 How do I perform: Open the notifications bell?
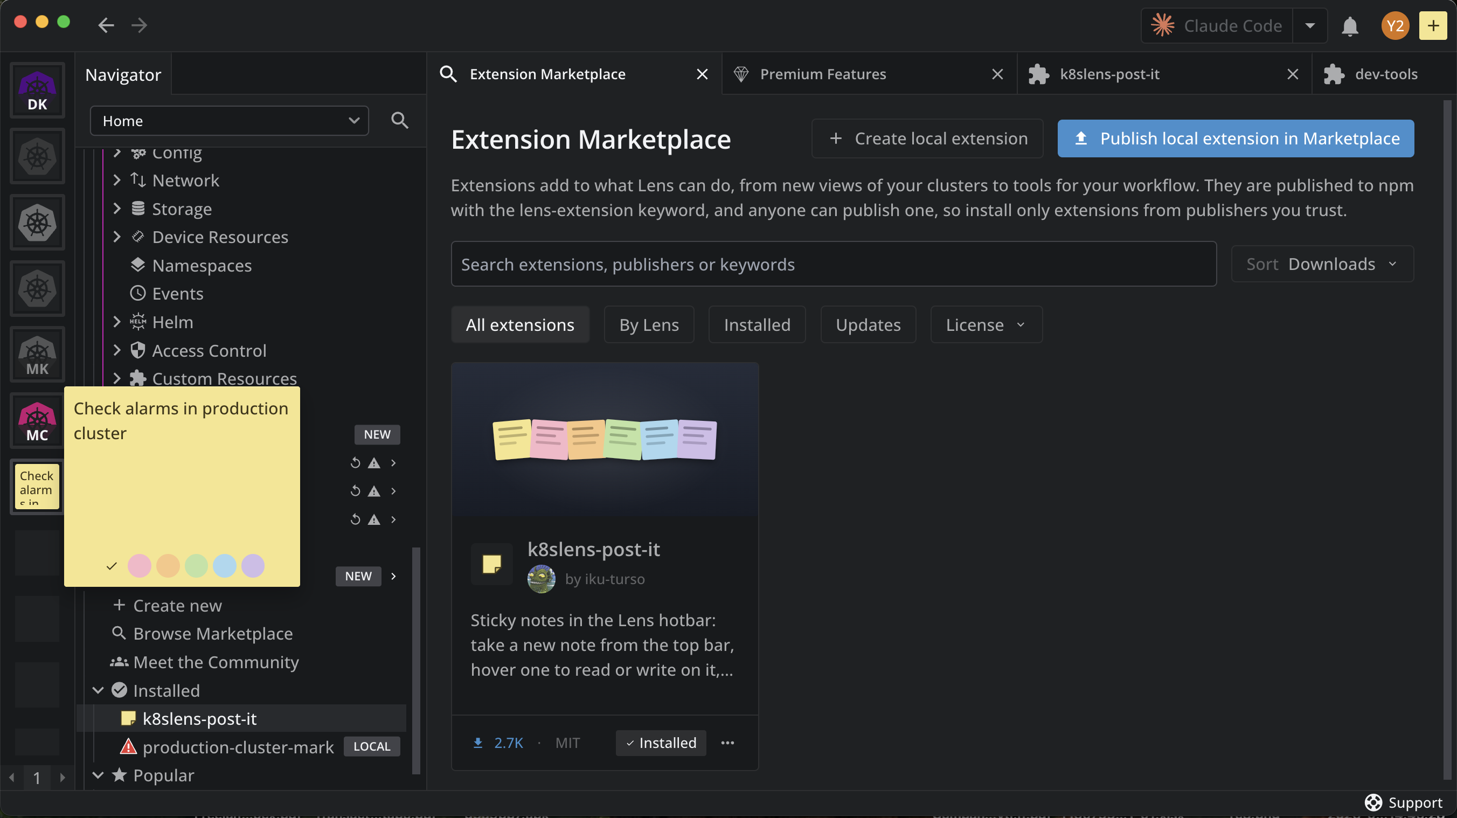(1350, 26)
